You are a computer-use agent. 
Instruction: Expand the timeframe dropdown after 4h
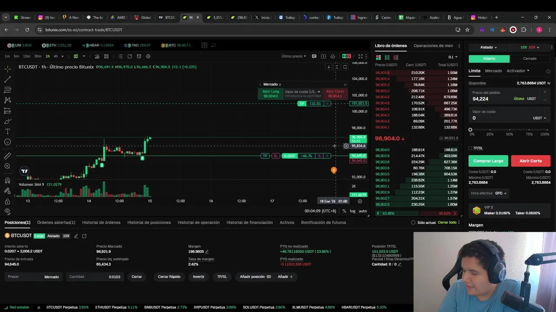click(62, 56)
